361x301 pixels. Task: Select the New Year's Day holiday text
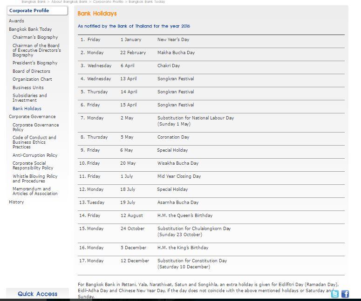pos(173,40)
